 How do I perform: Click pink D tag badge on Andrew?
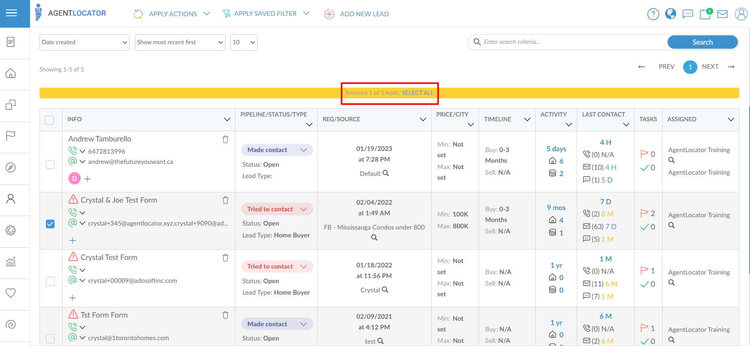[74, 179]
